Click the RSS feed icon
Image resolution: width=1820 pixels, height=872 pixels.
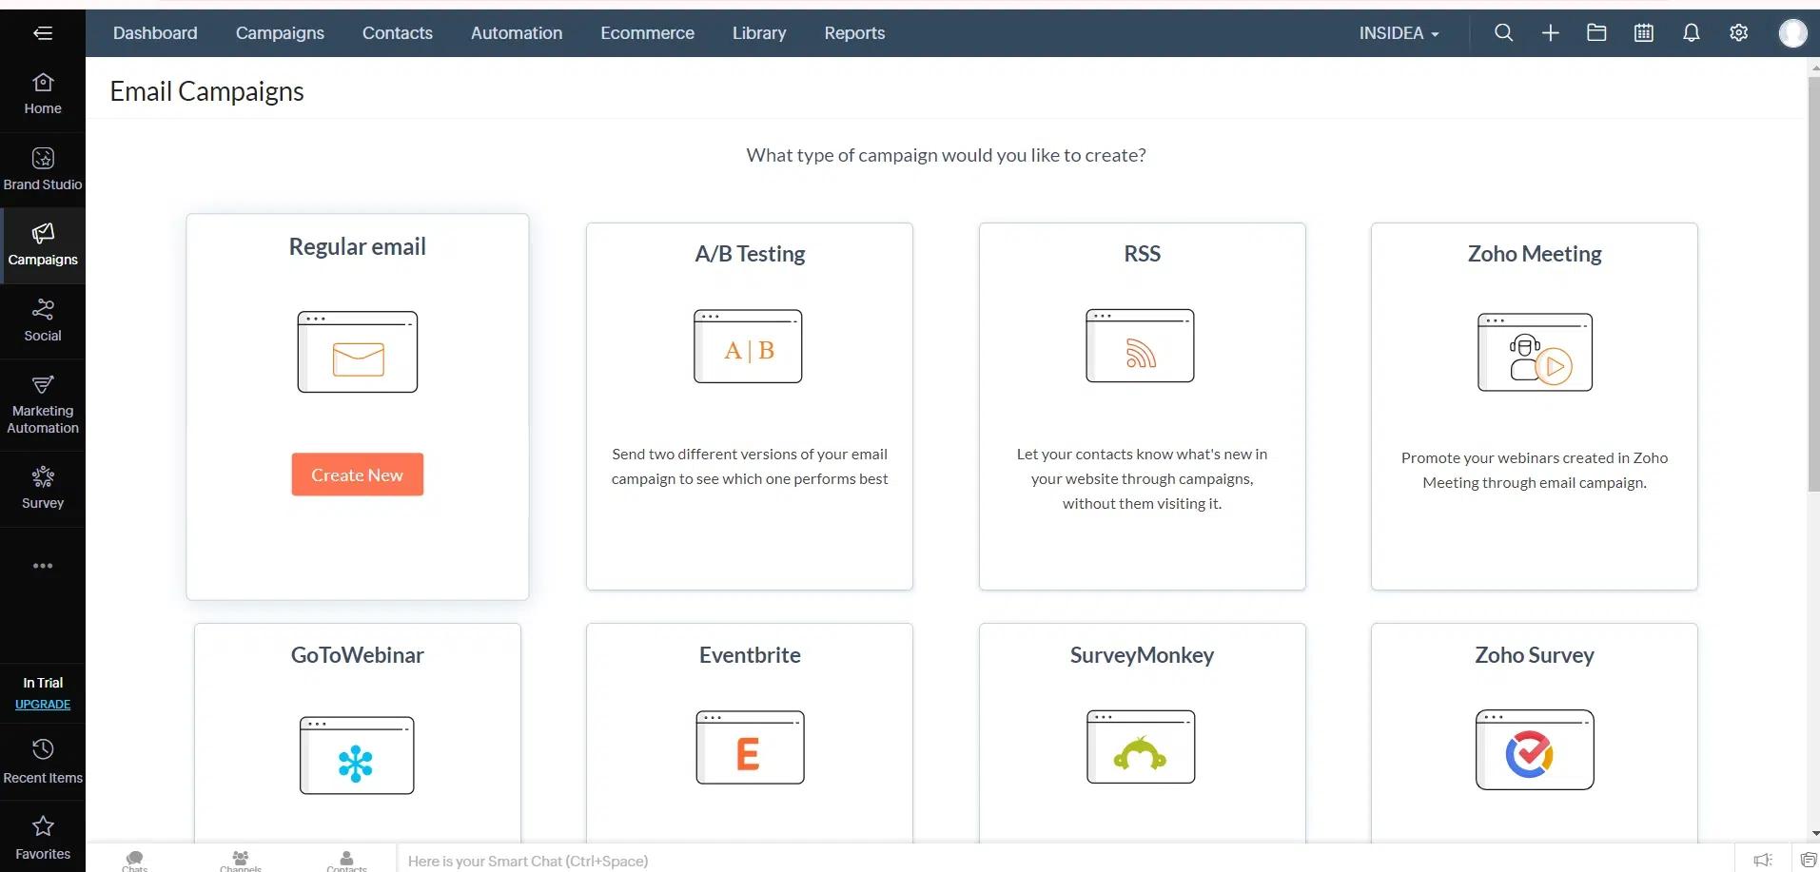click(1140, 346)
